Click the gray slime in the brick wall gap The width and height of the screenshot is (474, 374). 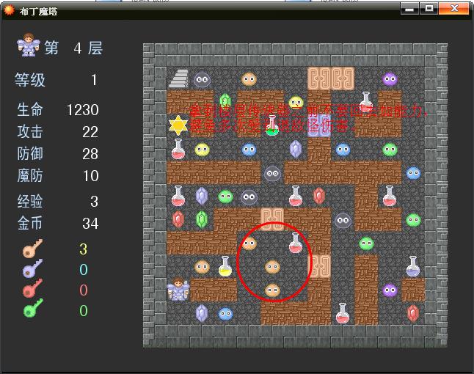click(x=272, y=173)
